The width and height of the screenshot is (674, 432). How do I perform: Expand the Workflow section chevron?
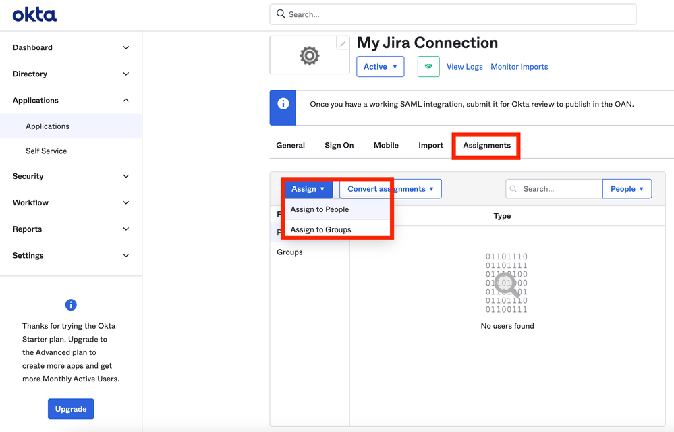click(126, 202)
